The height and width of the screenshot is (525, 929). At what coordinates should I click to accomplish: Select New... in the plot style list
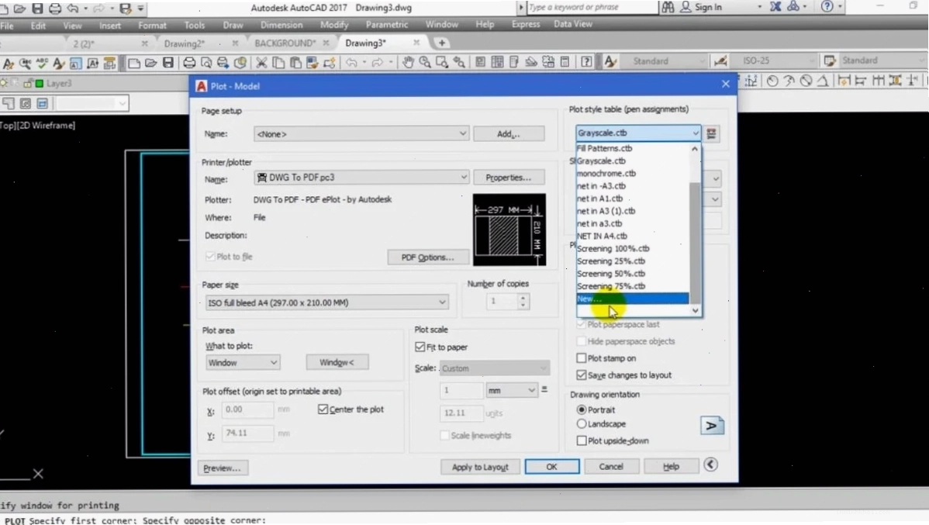pos(632,299)
